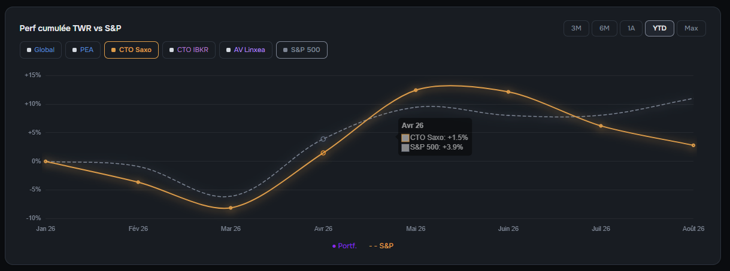Switch to the Max time range
Viewport: 730px width, 271px height.
coord(691,28)
